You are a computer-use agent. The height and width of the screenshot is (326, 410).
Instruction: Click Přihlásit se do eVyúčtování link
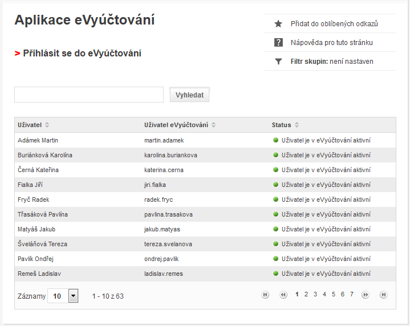pyautogui.click(x=82, y=54)
